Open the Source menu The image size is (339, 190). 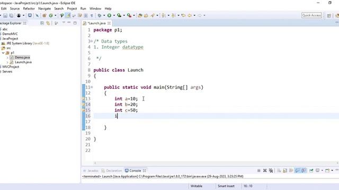point(15,8)
